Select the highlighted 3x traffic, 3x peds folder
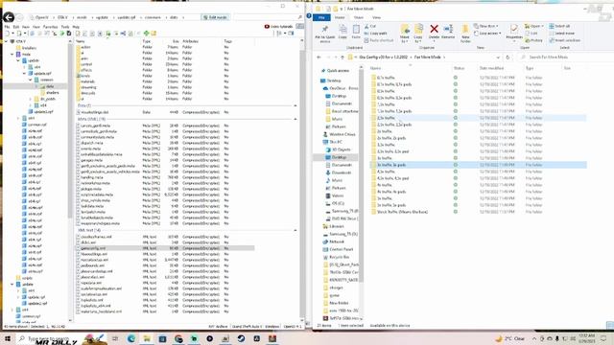Viewport: 614px width, 345px height. point(478,165)
